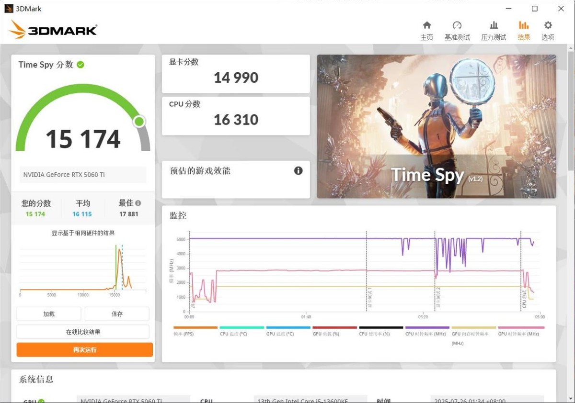Toggle the GPU 内存时钟频率 yellow legend swatch

(x=474, y=328)
